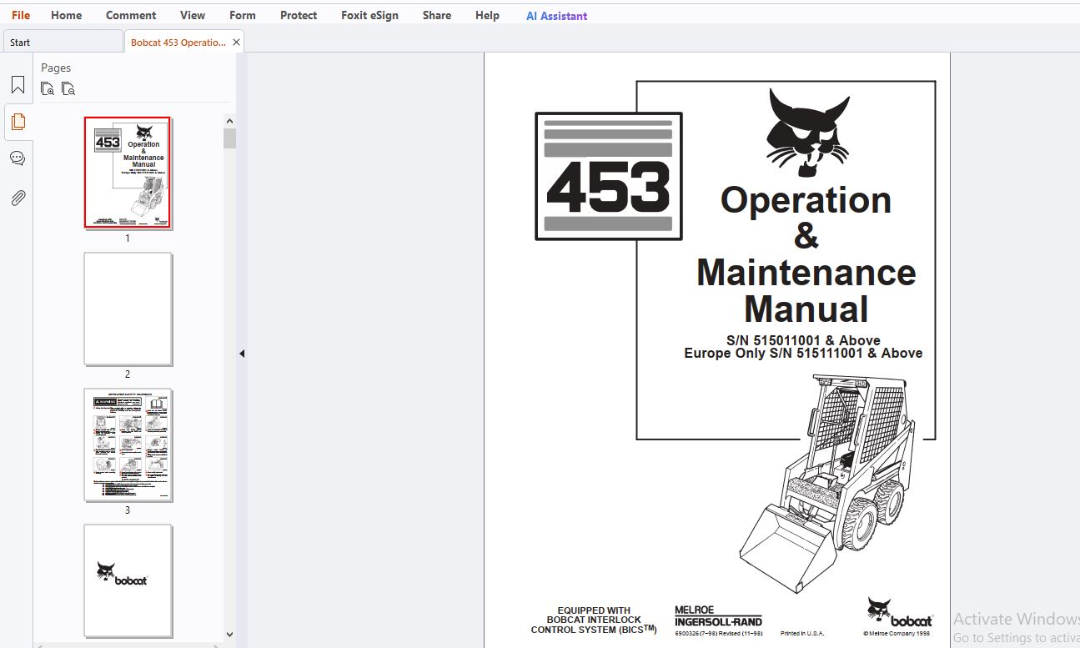Viewport: 1080px width, 648px height.
Task: Select page 3 safety warnings thumbnail
Action: click(x=128, y=445)
